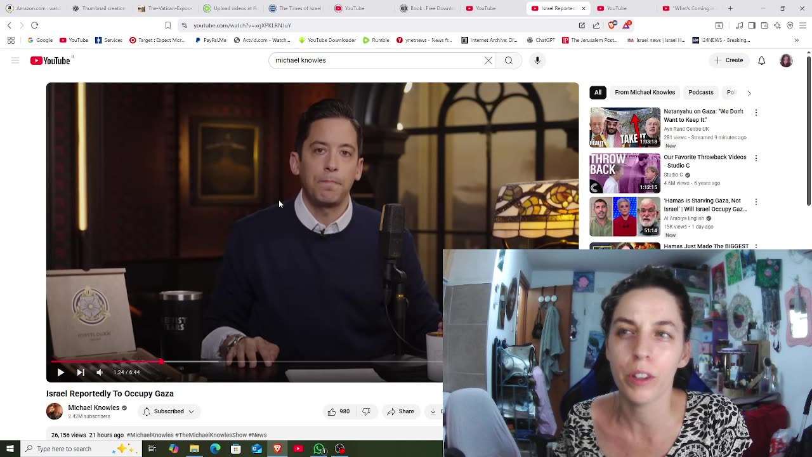The image size is (812, 457).
Task: Start voice search with microphone
Action: [537, 60]
